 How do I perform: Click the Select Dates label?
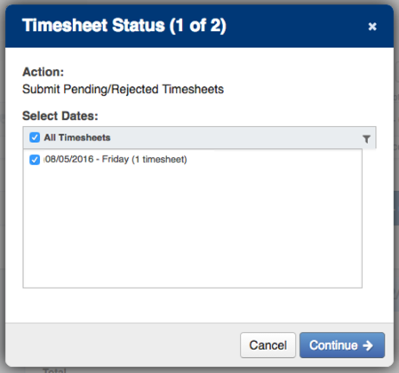60,115
